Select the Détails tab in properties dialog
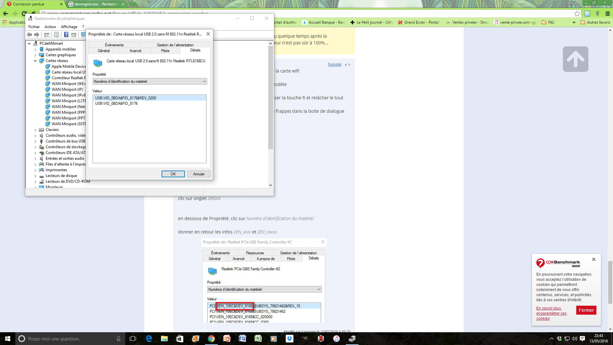The height and width of the screenshot is (345, 613). click(195, 50)
